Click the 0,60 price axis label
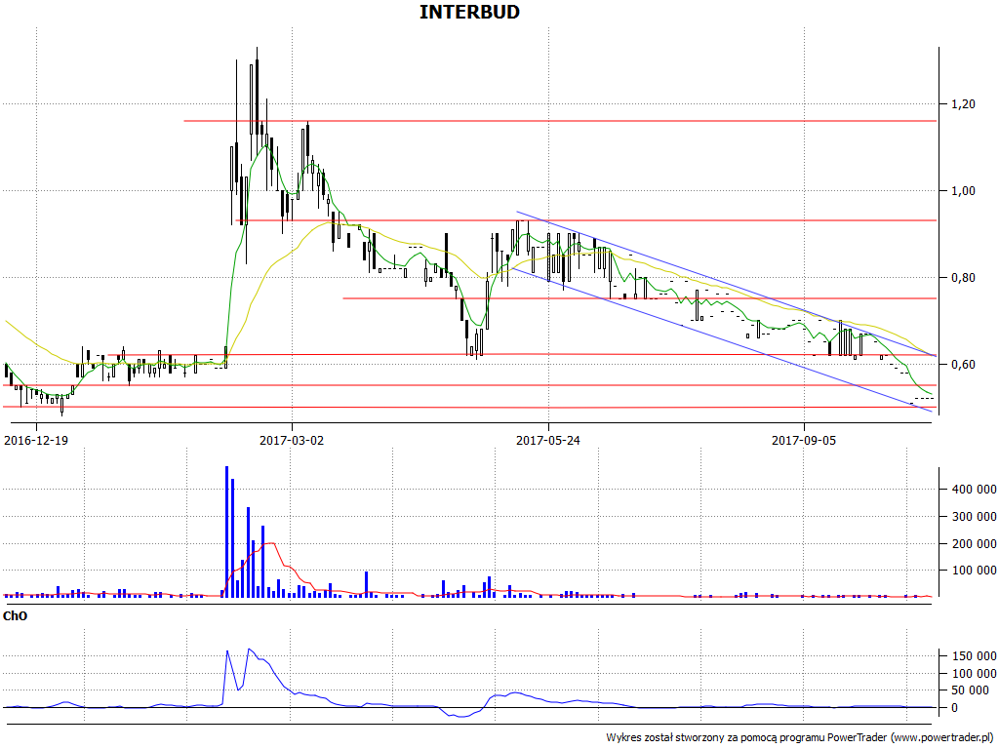 (963, 365)
